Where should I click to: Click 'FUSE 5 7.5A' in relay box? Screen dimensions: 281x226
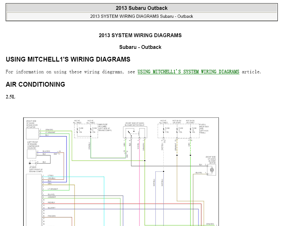click(x=181, y=130)
